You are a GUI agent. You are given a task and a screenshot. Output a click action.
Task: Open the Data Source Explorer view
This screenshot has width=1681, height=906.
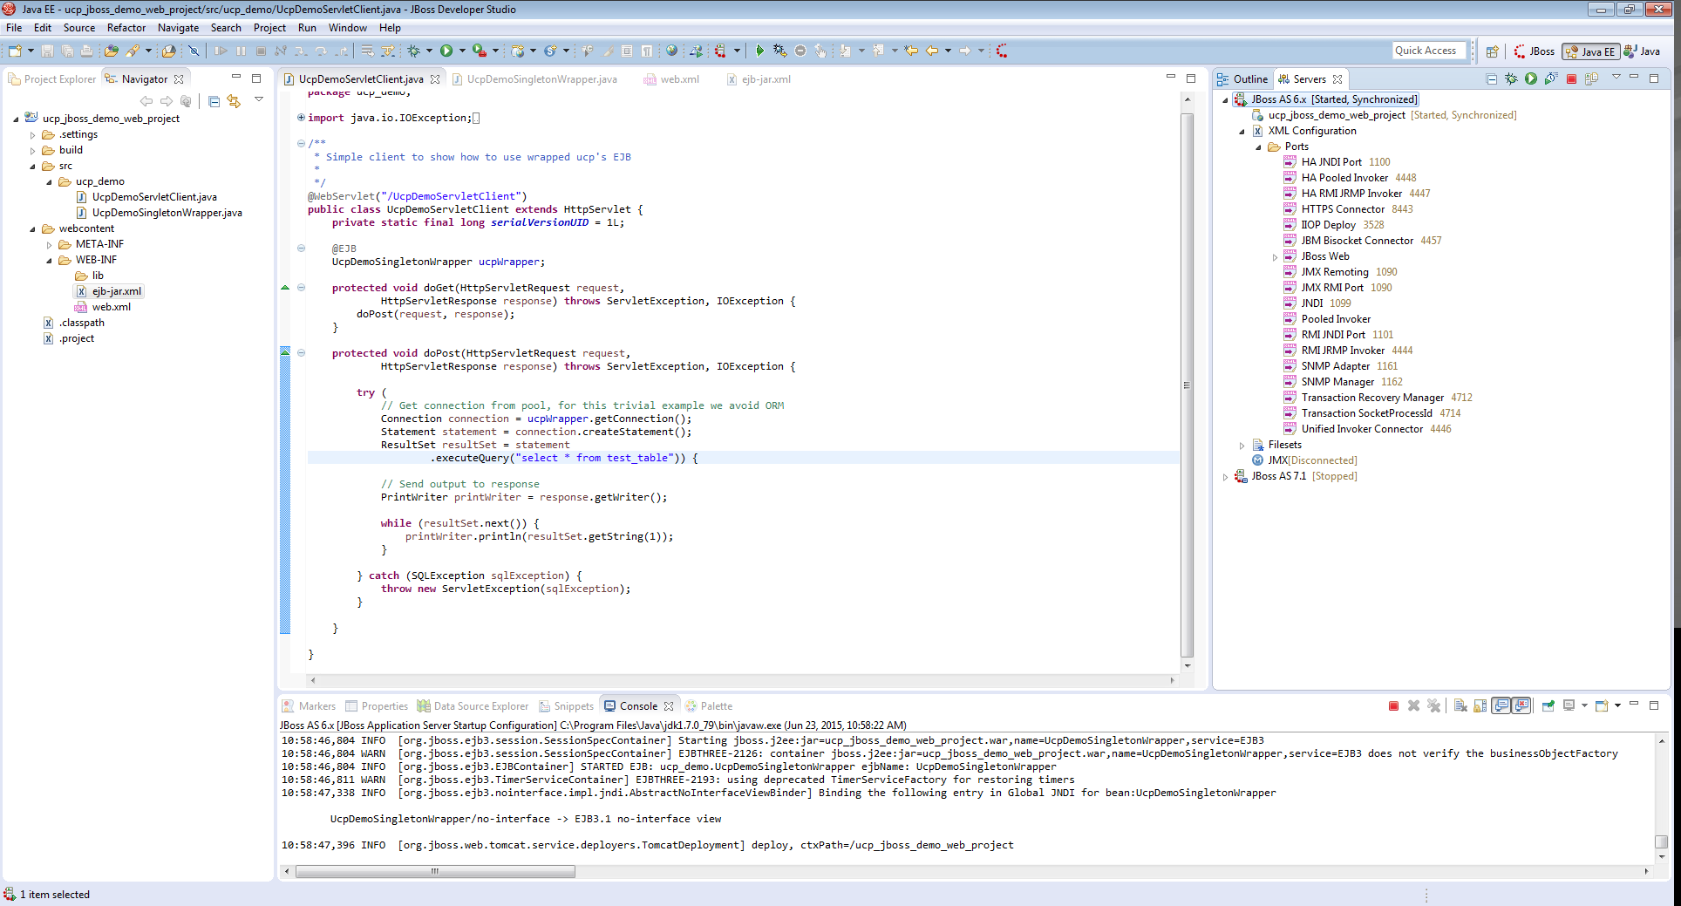click(480, 705)
